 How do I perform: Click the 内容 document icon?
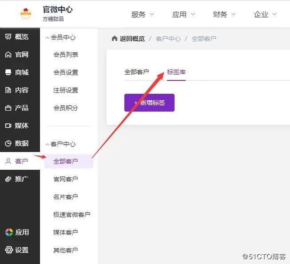point(8,90)
